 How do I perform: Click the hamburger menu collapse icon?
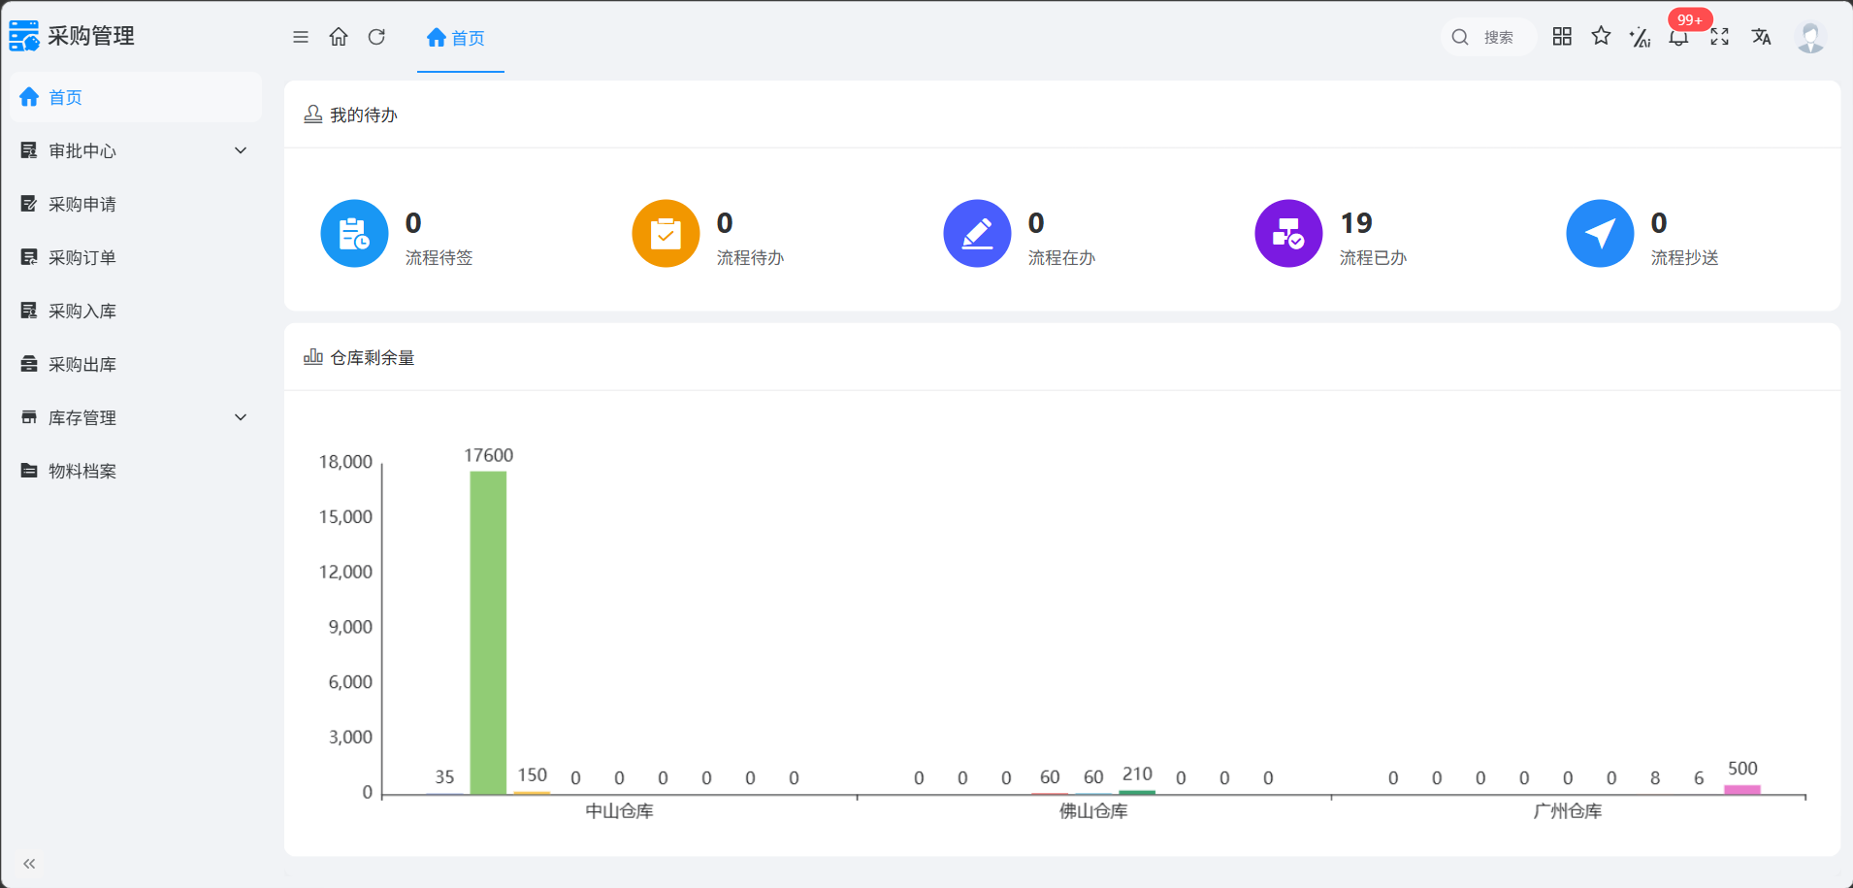point(301,37)
